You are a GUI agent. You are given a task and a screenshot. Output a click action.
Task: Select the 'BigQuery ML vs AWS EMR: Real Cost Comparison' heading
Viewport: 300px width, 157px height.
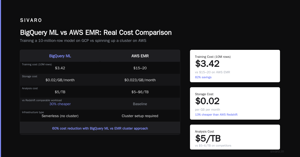[96, 33]
